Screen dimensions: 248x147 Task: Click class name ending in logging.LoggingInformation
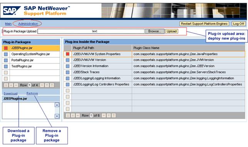[x=184, y=79]
